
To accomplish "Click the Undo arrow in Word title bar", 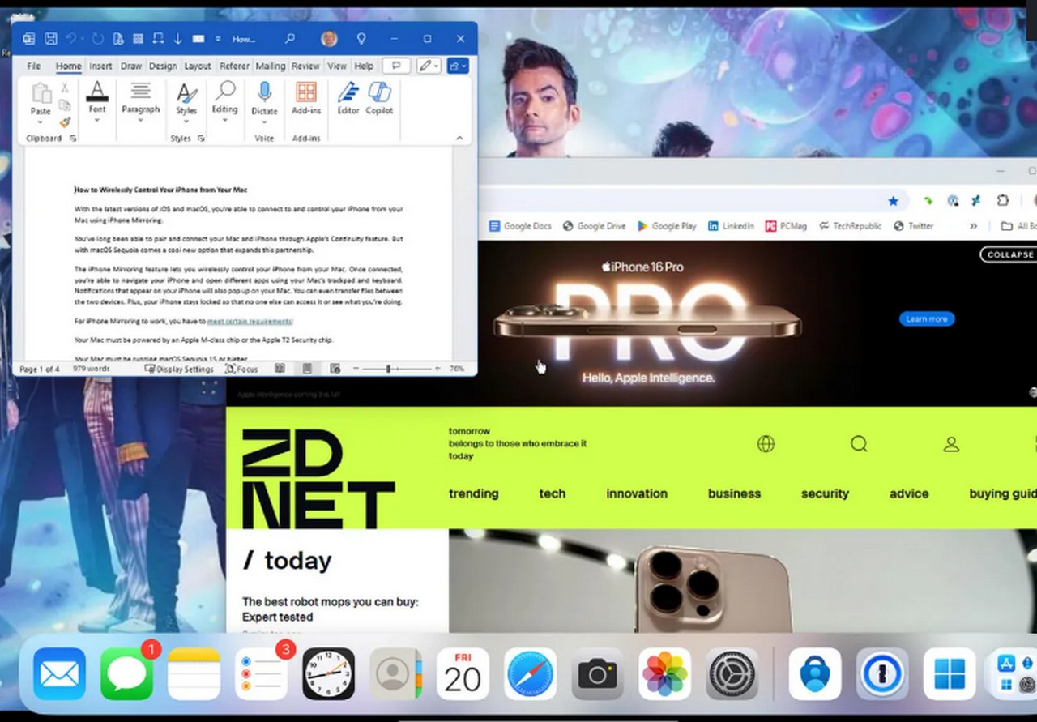I will (x=71, y=39).
